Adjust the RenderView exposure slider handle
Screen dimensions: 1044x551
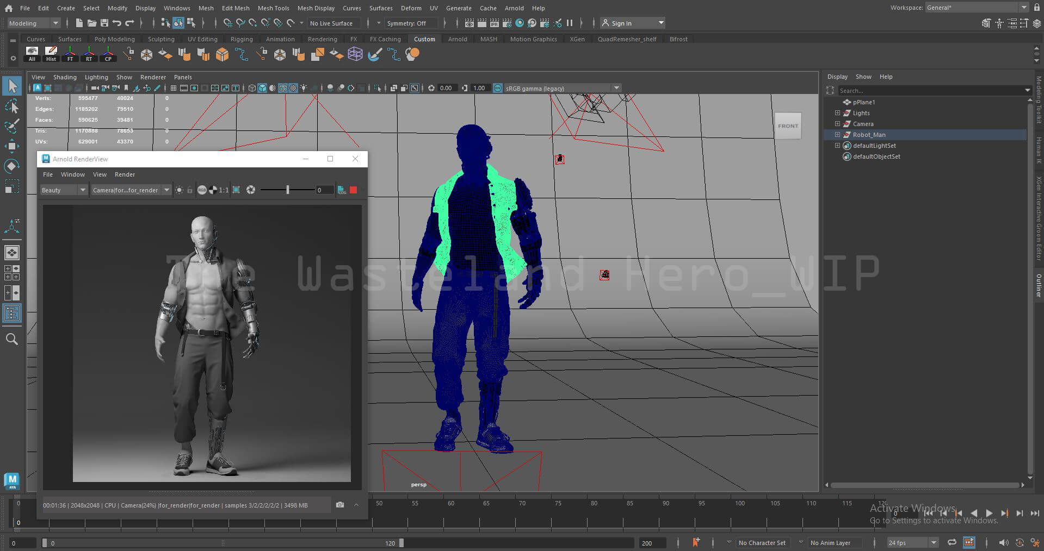tap(287, 190)
